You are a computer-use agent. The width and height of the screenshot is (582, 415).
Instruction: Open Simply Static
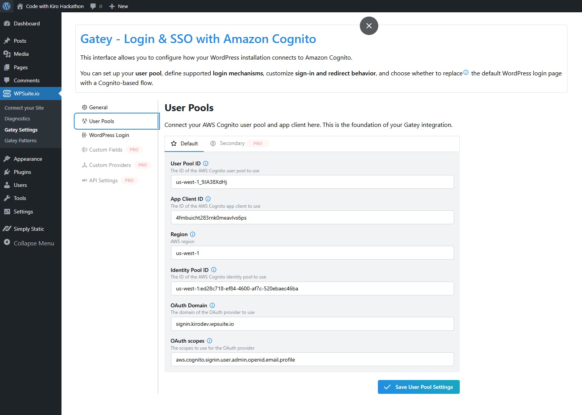click(29, 228)
